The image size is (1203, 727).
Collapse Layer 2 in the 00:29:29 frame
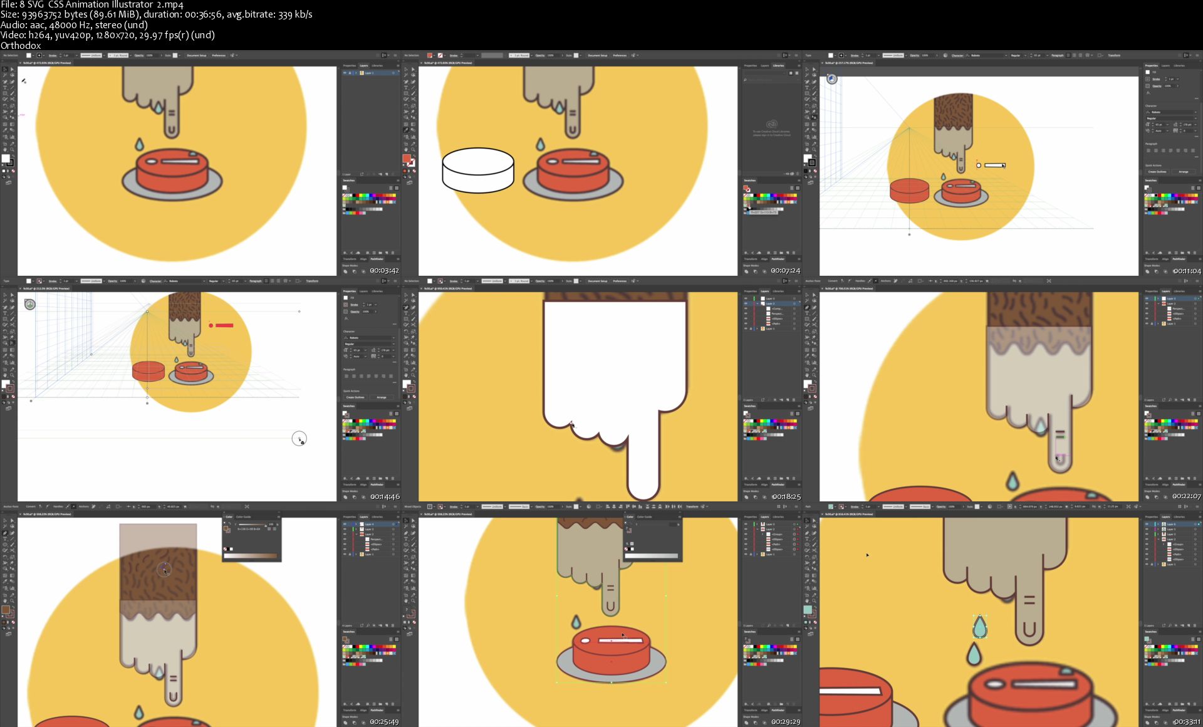[x=758, y=529]
